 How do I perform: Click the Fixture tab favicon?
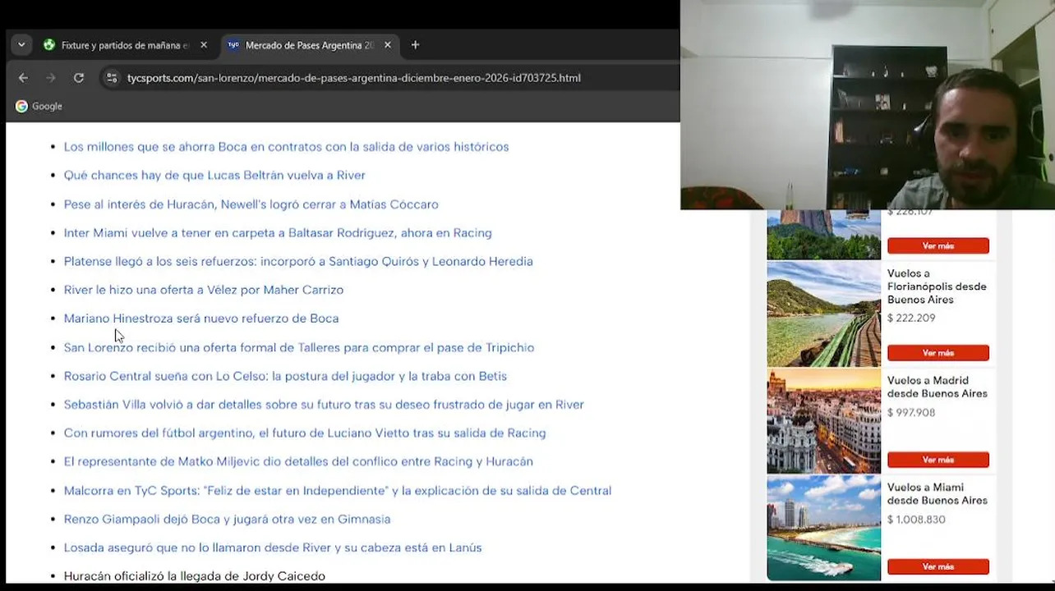point(49,45)
